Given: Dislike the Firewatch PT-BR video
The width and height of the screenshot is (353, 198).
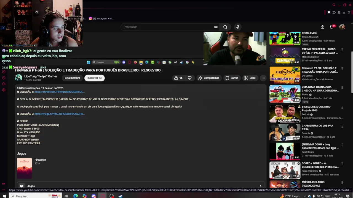Looking at the screenshot, I should pos(190,78).
